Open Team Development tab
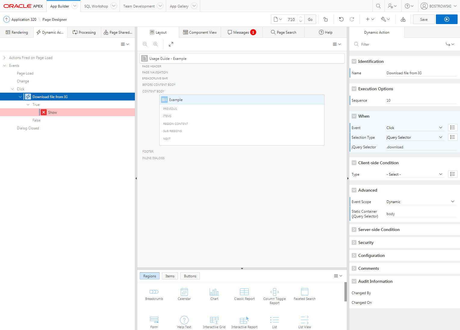The image size is (460, 330). 139,6
